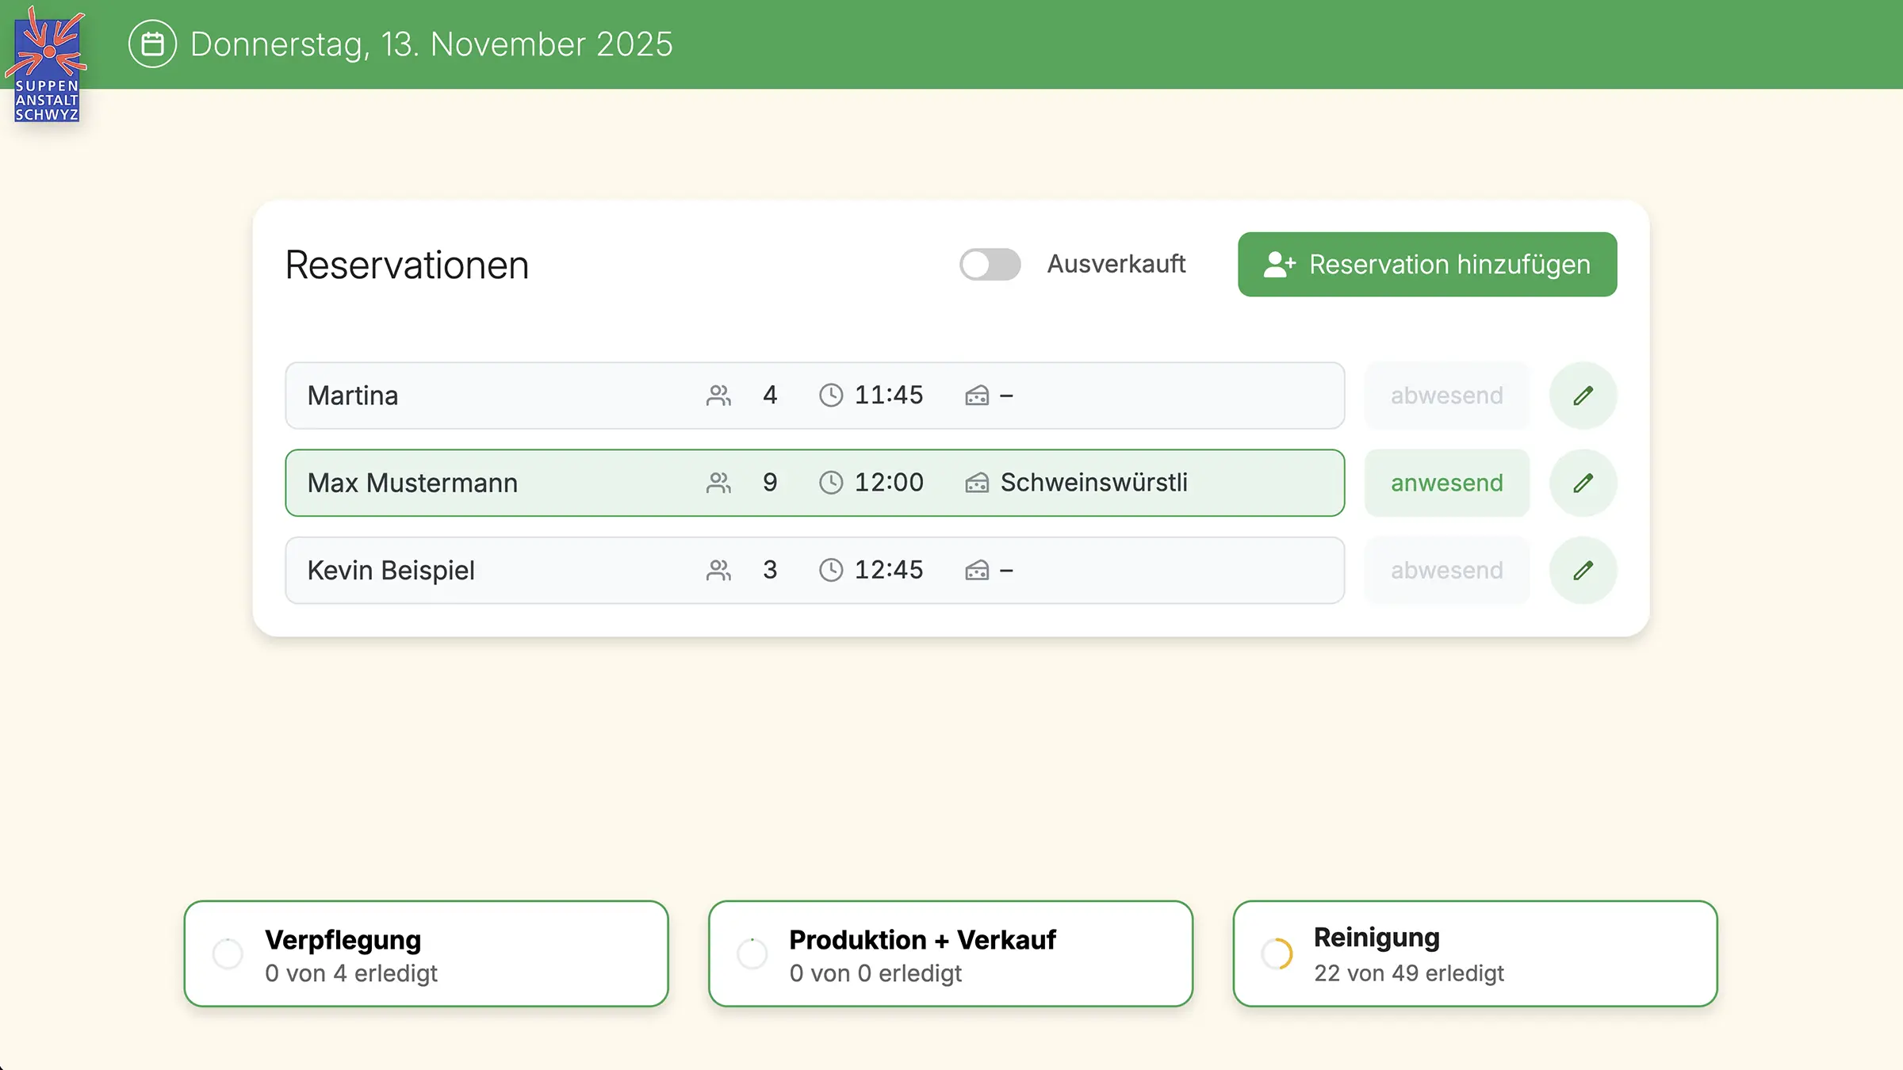Click the Verpflegung progress ring
The image size is (1903, 1070).
click(x=228, y=953)
